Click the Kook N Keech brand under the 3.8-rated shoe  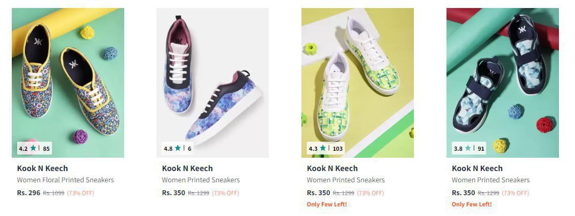477,168
